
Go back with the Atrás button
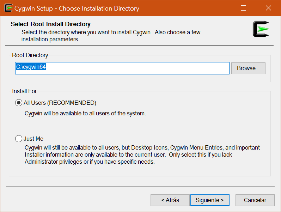pyautogui.click(x=170, y=200)
